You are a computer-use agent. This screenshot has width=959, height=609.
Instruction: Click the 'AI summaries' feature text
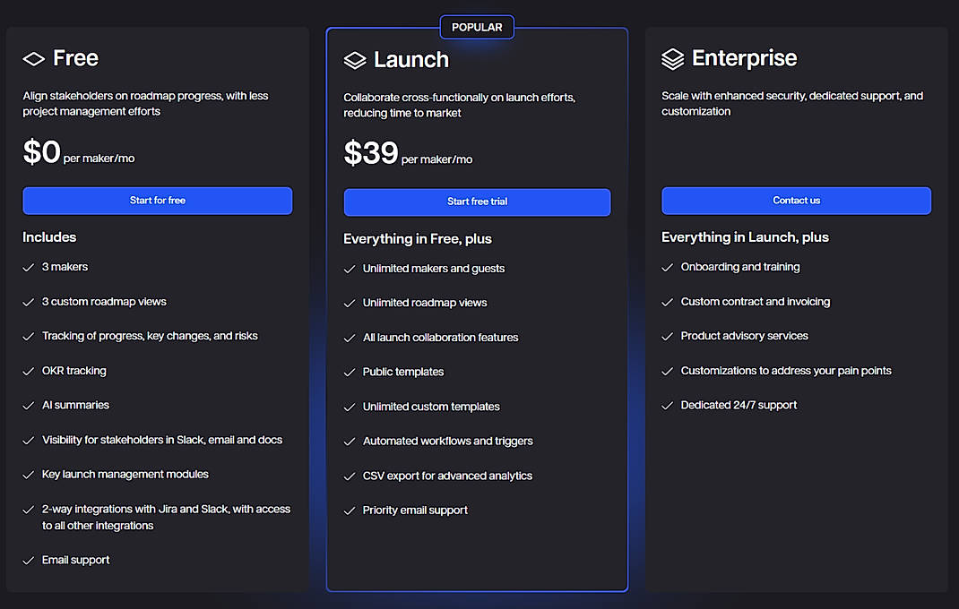point(75,405)
